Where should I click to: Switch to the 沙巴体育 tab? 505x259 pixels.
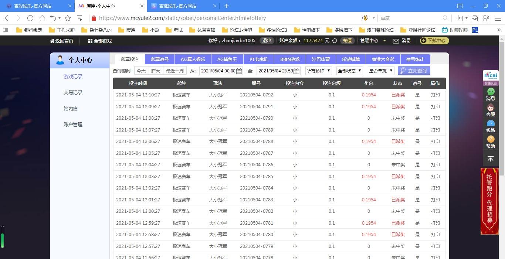[x=321, y=59]
